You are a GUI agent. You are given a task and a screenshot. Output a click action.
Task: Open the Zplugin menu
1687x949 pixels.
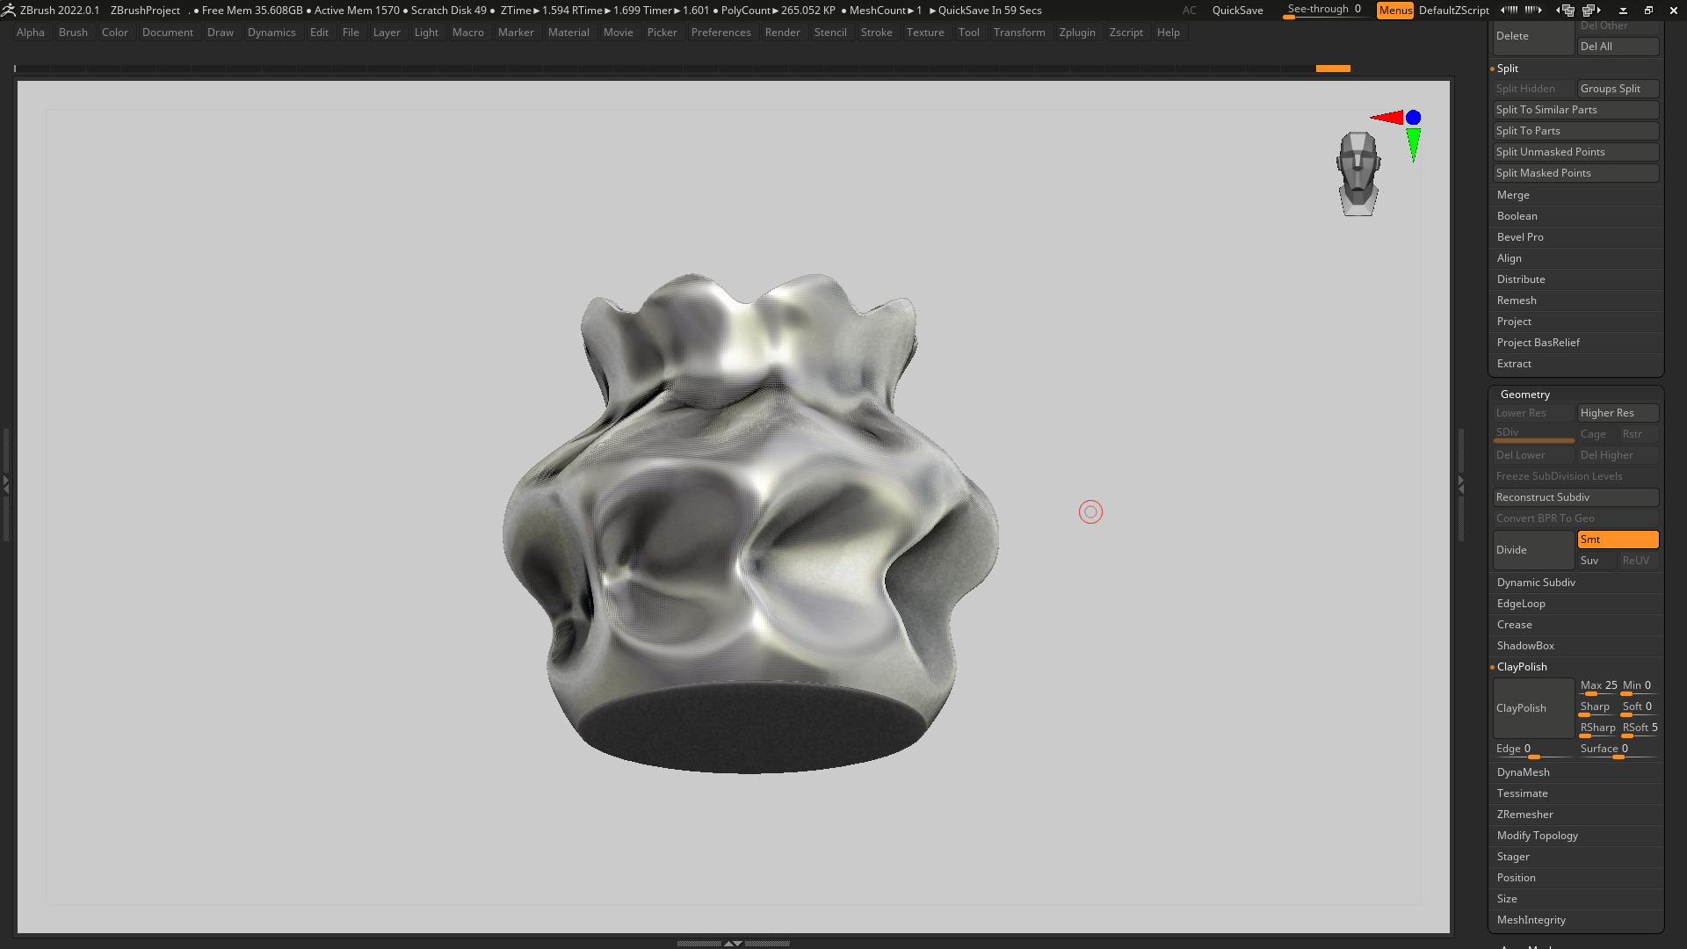[x=1076, y=33]
